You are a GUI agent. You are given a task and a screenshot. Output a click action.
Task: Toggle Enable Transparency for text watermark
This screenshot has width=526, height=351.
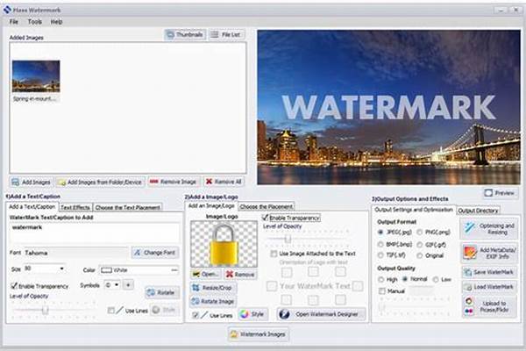13,286
